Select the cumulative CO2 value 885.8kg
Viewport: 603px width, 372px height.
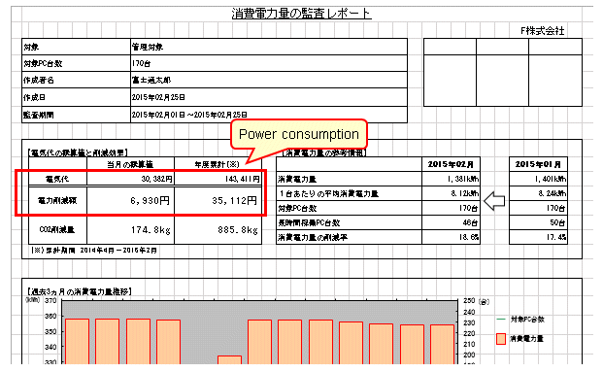point(238,229)
